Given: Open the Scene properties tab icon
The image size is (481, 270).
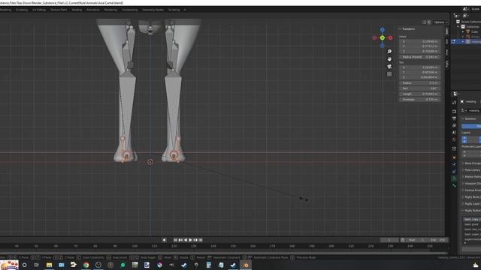Looking at the screenshot, I should (x=454, y=132).
